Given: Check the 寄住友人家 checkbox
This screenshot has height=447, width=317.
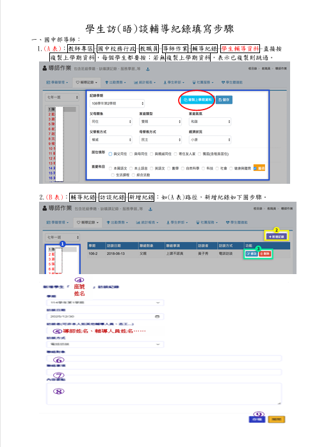Looking at the screenshot, I should coord(175,154).
